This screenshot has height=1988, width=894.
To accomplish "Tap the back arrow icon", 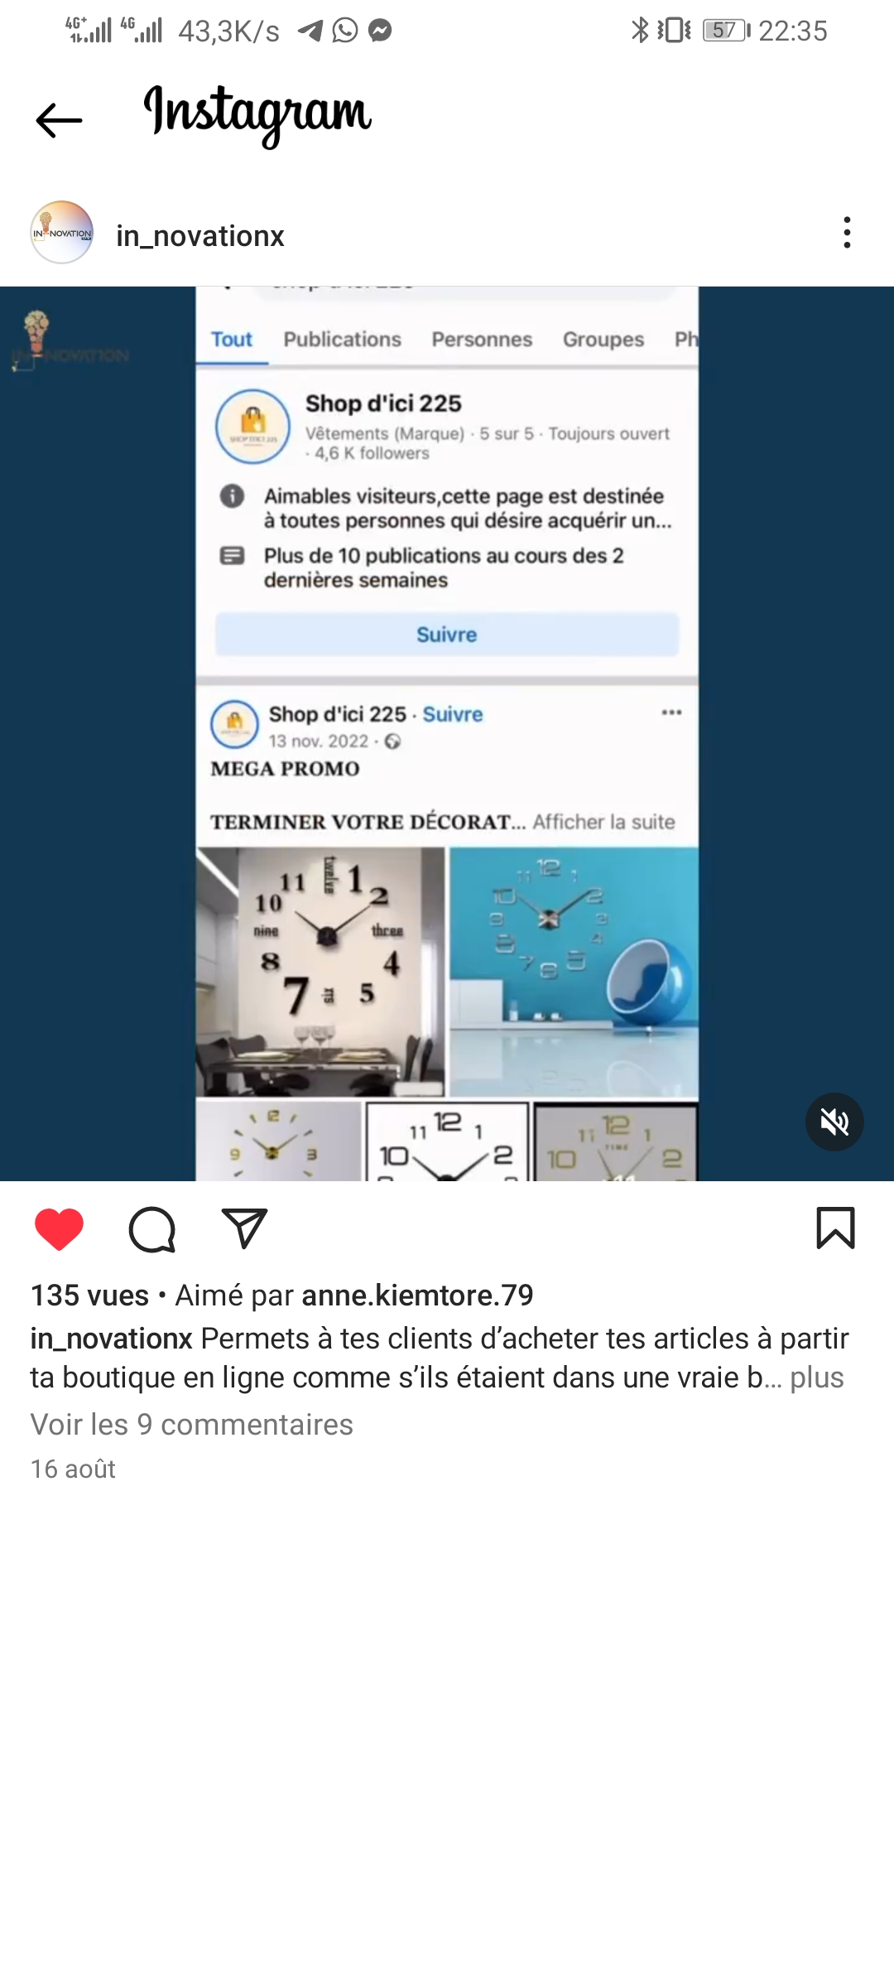I will [59, 121].
